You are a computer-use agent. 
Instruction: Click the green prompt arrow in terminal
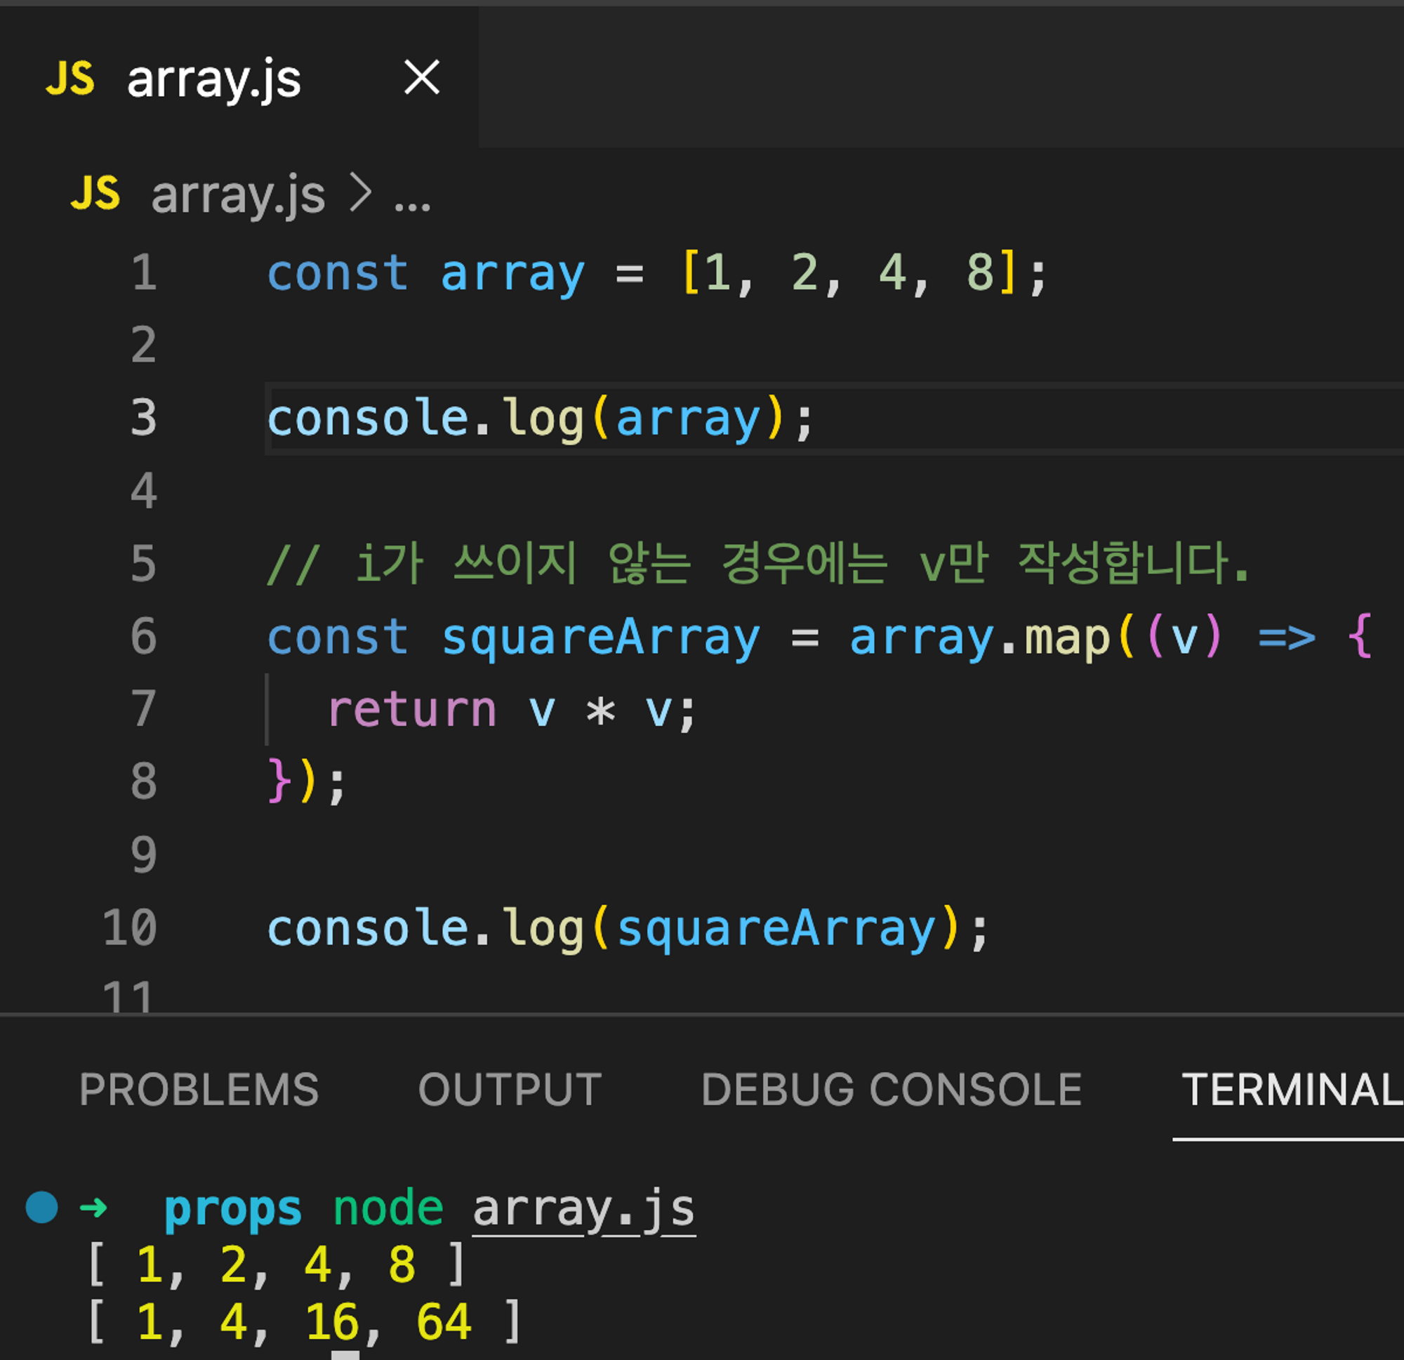click(93, 1209)
